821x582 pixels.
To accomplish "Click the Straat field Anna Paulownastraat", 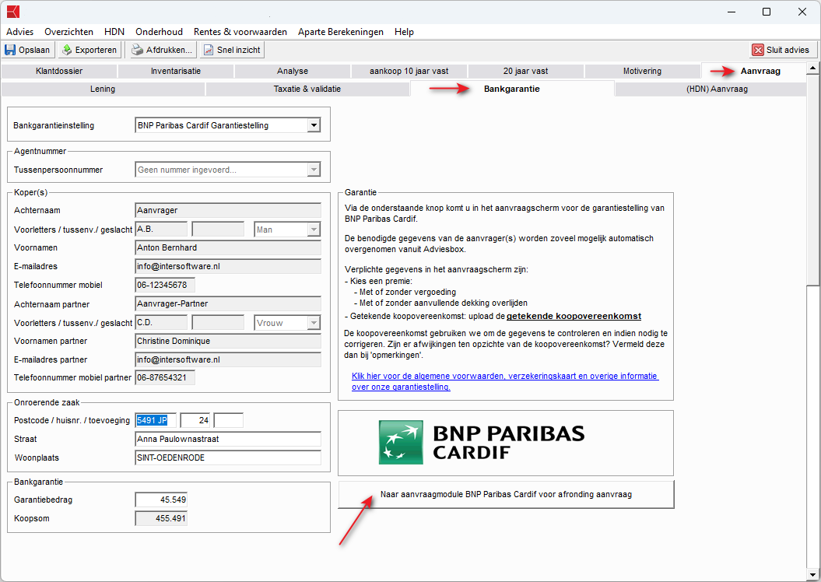I will [228, 439].
